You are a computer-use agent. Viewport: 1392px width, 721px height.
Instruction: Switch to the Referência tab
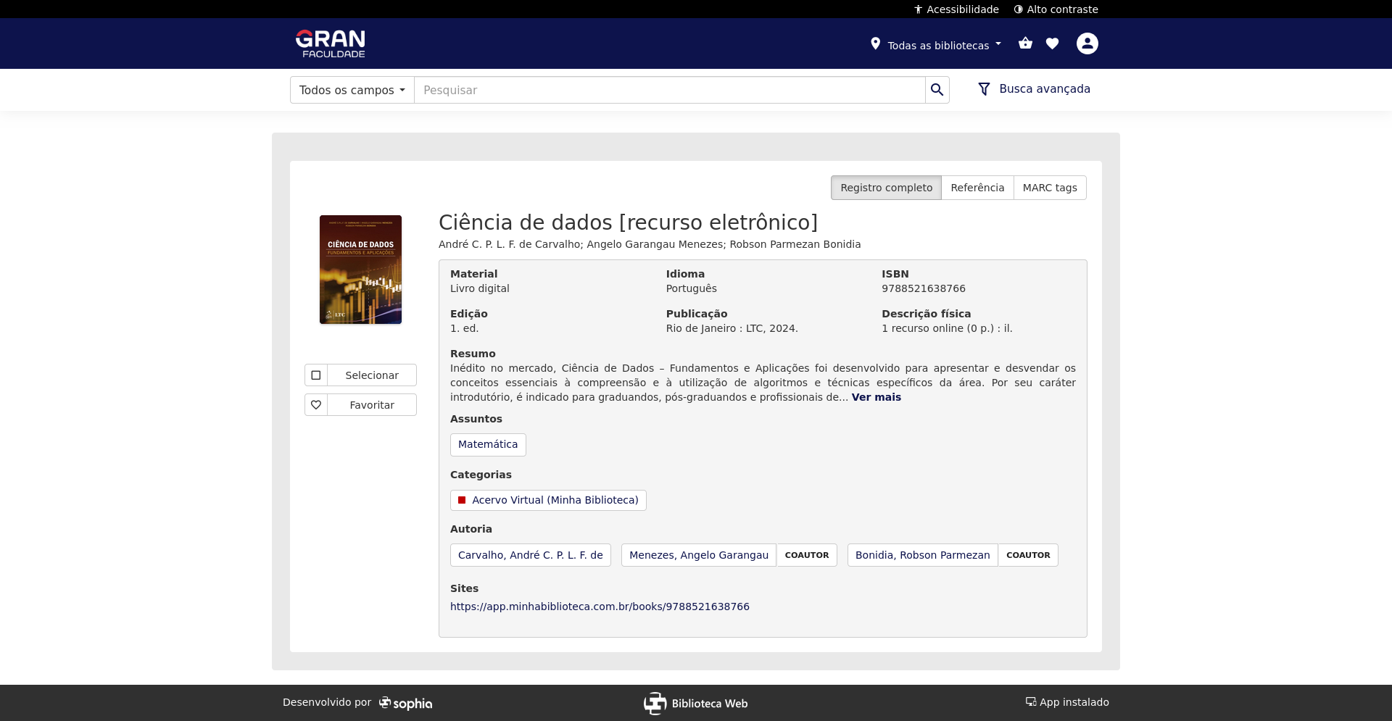coord(977,188)
